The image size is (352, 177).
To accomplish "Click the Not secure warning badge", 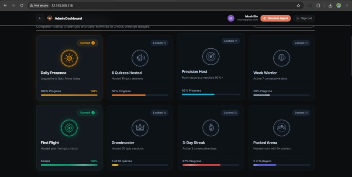I will click(x=39, y=5).
